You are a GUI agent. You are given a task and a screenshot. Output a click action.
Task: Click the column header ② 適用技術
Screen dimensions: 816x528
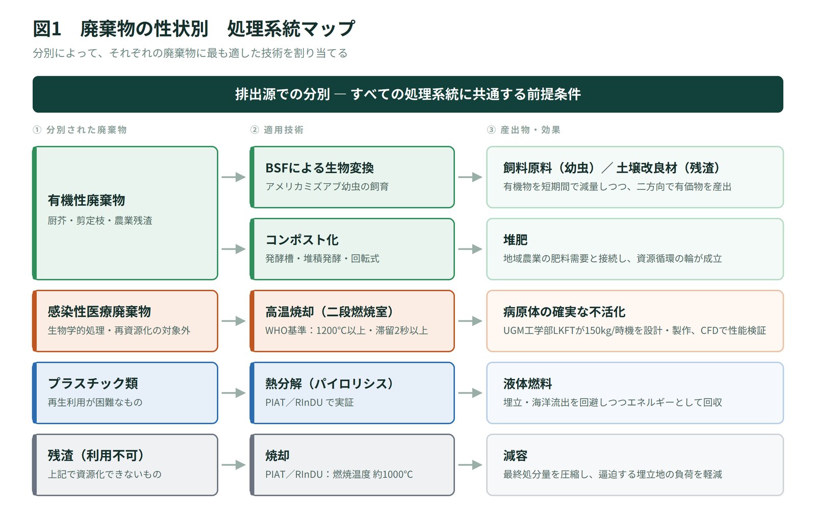pos(277,130)
